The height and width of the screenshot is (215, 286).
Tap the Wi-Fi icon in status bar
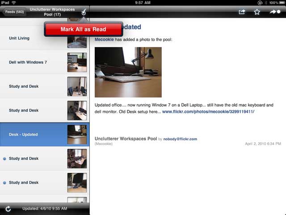[x=14, y=3]
